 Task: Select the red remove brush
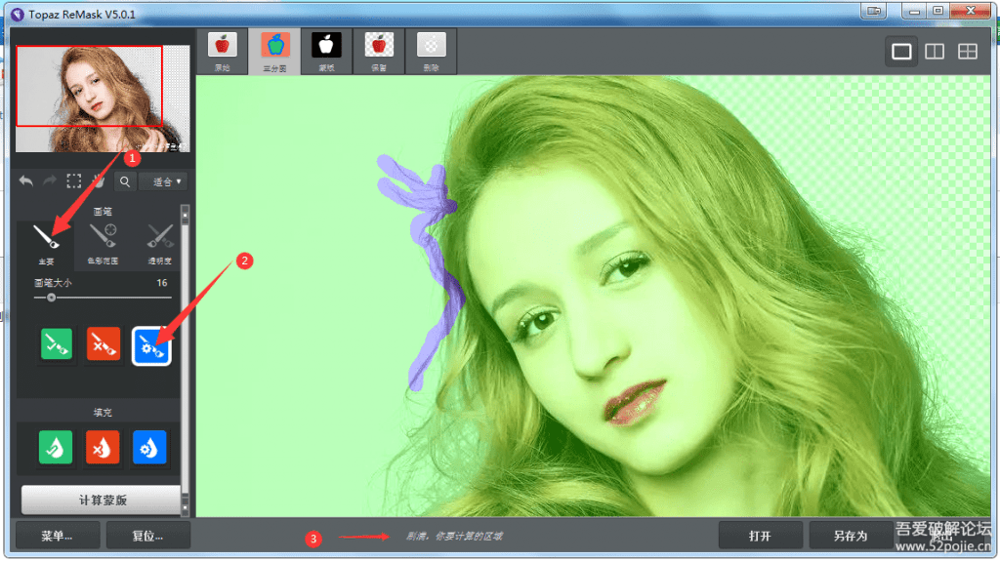tap(104, 344)
